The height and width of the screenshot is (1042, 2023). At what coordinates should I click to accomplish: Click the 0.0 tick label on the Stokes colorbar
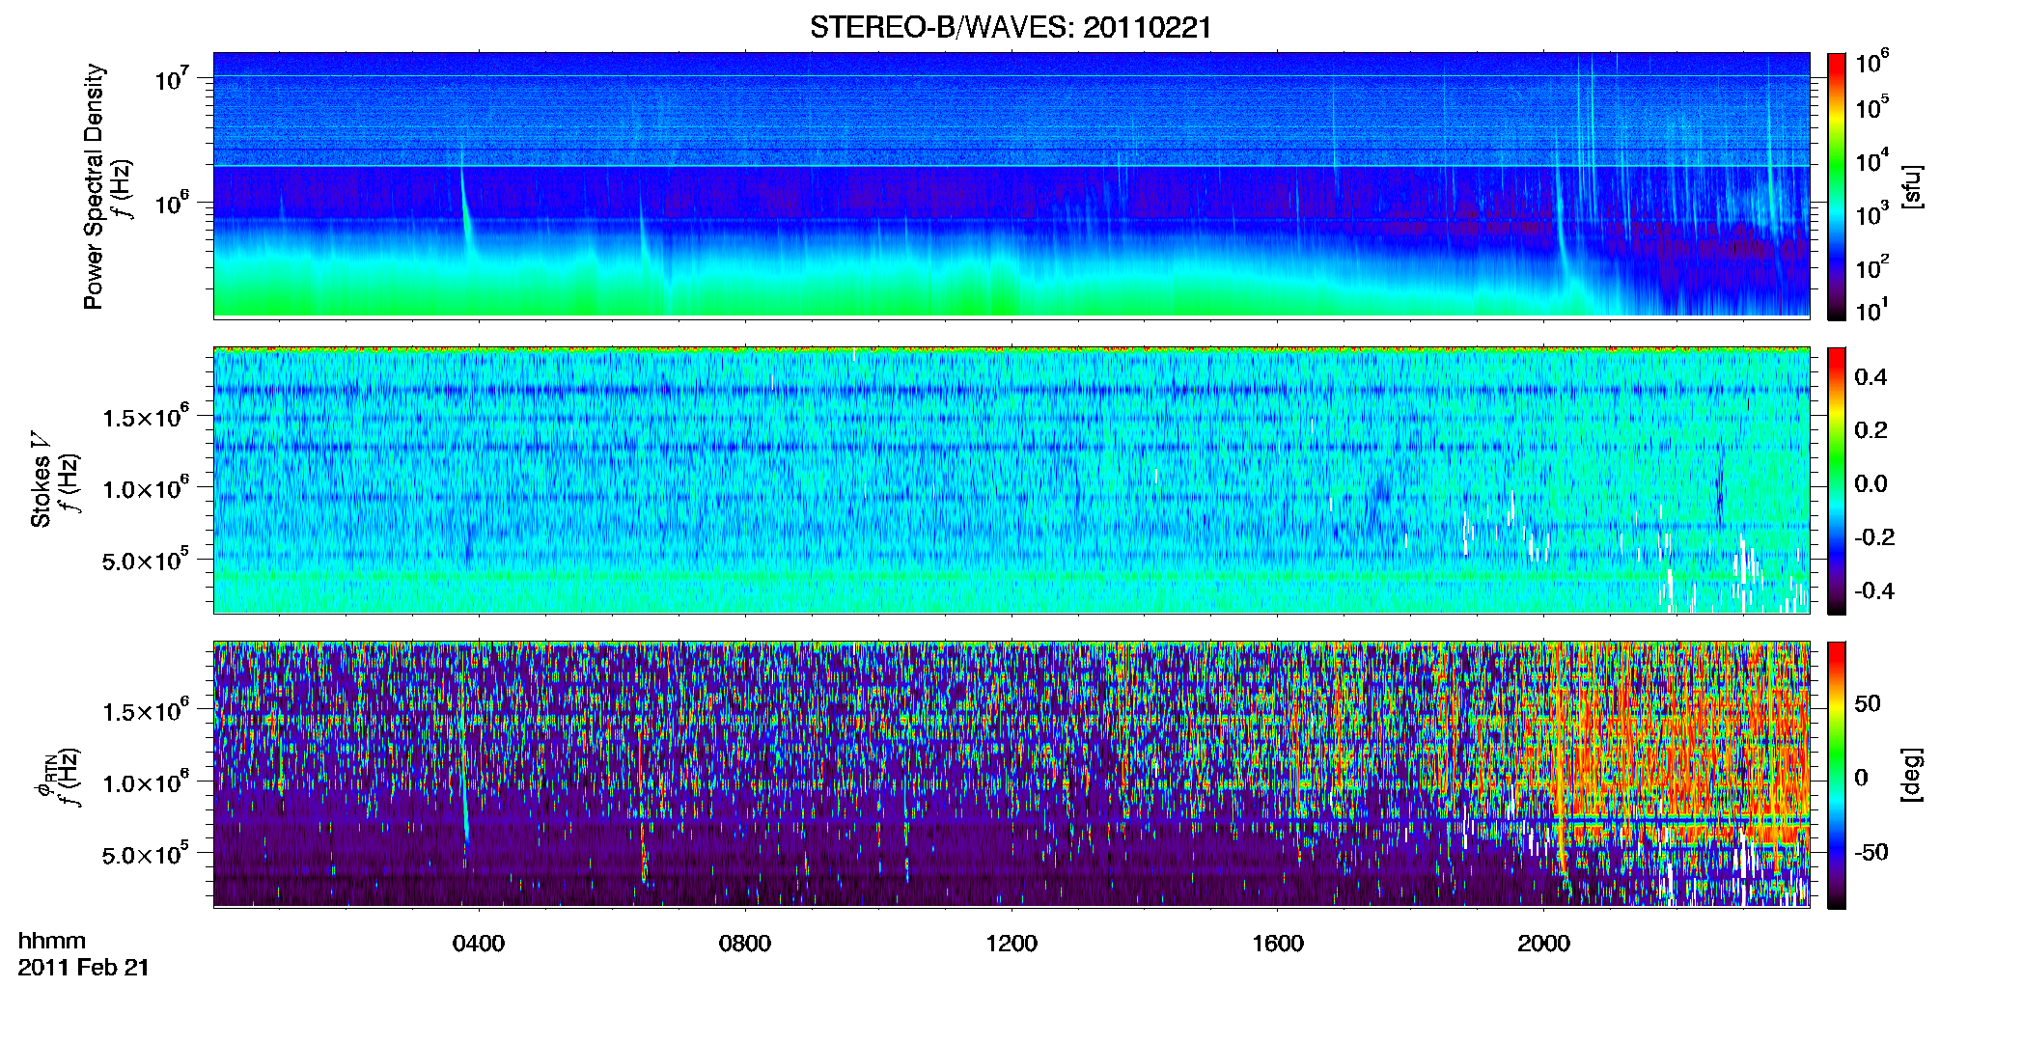click(x=1871, y=483)
